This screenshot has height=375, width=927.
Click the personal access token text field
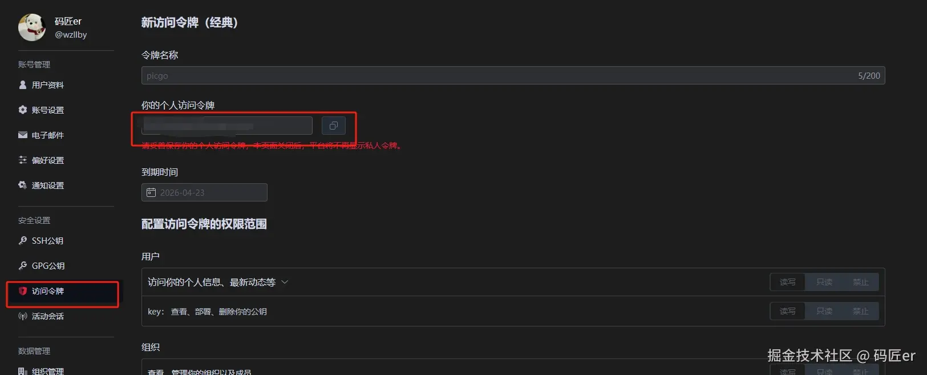pyautogui.click(x=227, y=126)
